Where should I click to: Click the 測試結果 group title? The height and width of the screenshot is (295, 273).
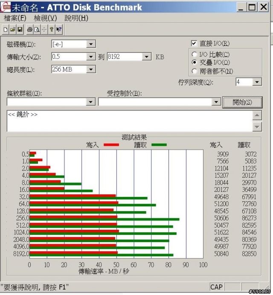(x=134, y=137)
